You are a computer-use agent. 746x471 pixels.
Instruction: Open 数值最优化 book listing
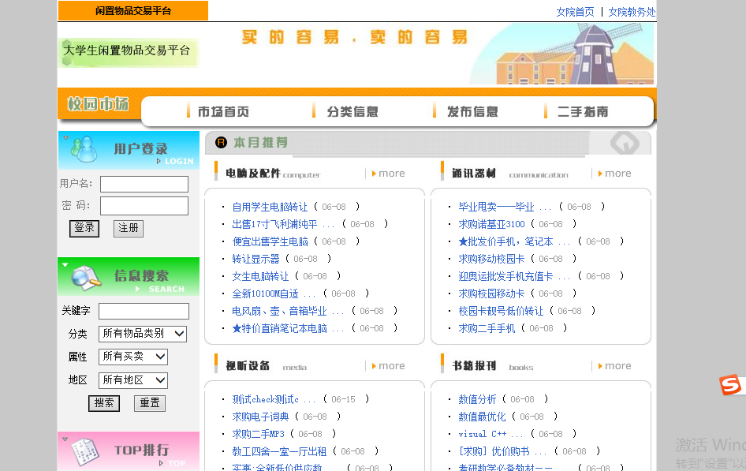482,417
